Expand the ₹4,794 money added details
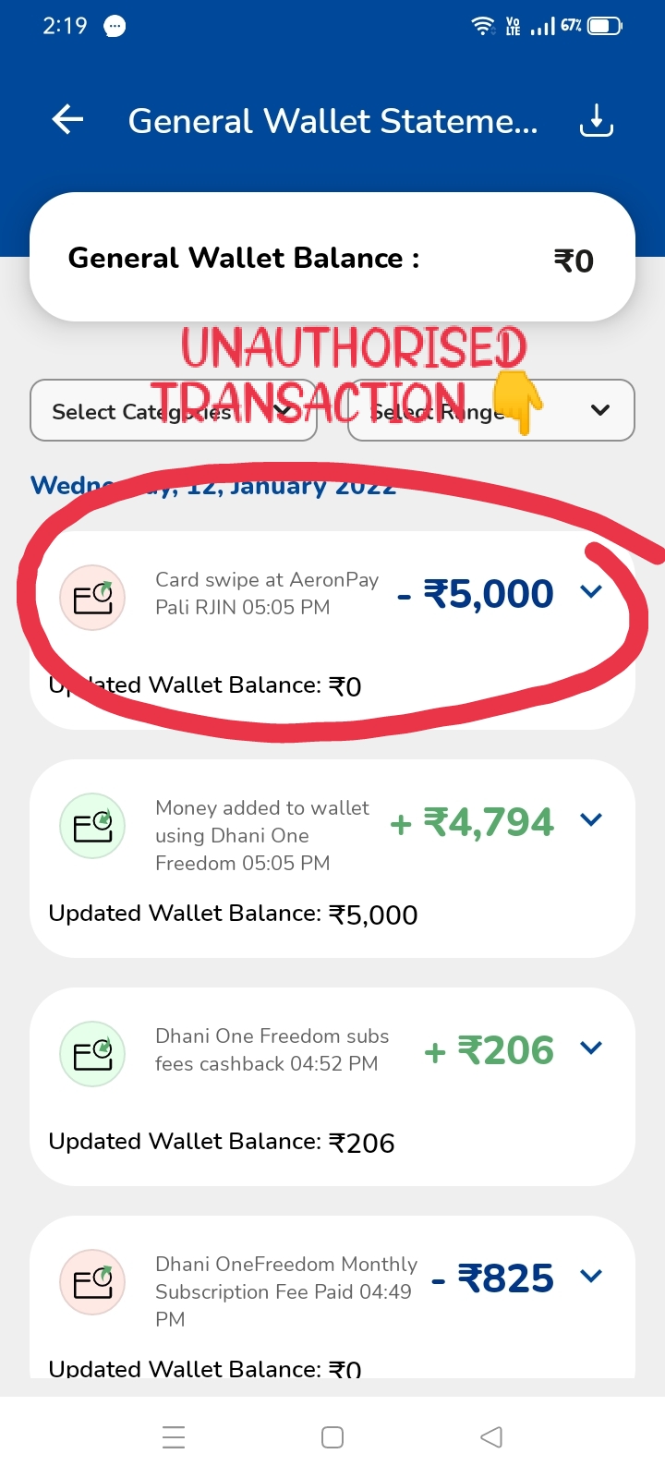665x1478 pixels. point(591,819)
